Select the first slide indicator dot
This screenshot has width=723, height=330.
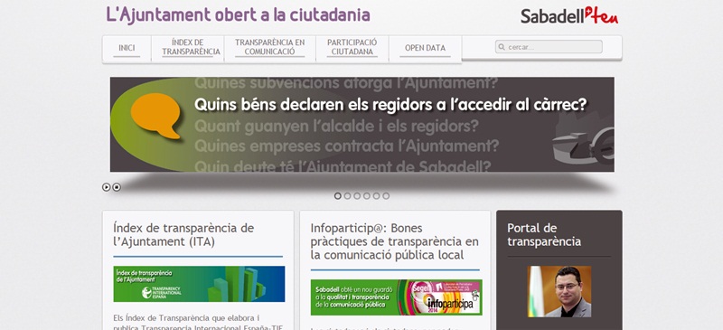tap(337, 195)
